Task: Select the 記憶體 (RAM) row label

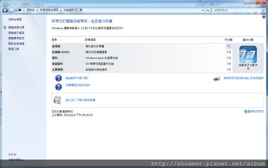Action: click(61, 52)
